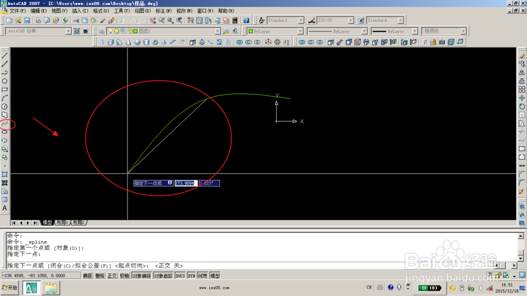Switch to the 布局2 layout tab
The height and width of the screenshot is (296, 527).
click(79, 223)
